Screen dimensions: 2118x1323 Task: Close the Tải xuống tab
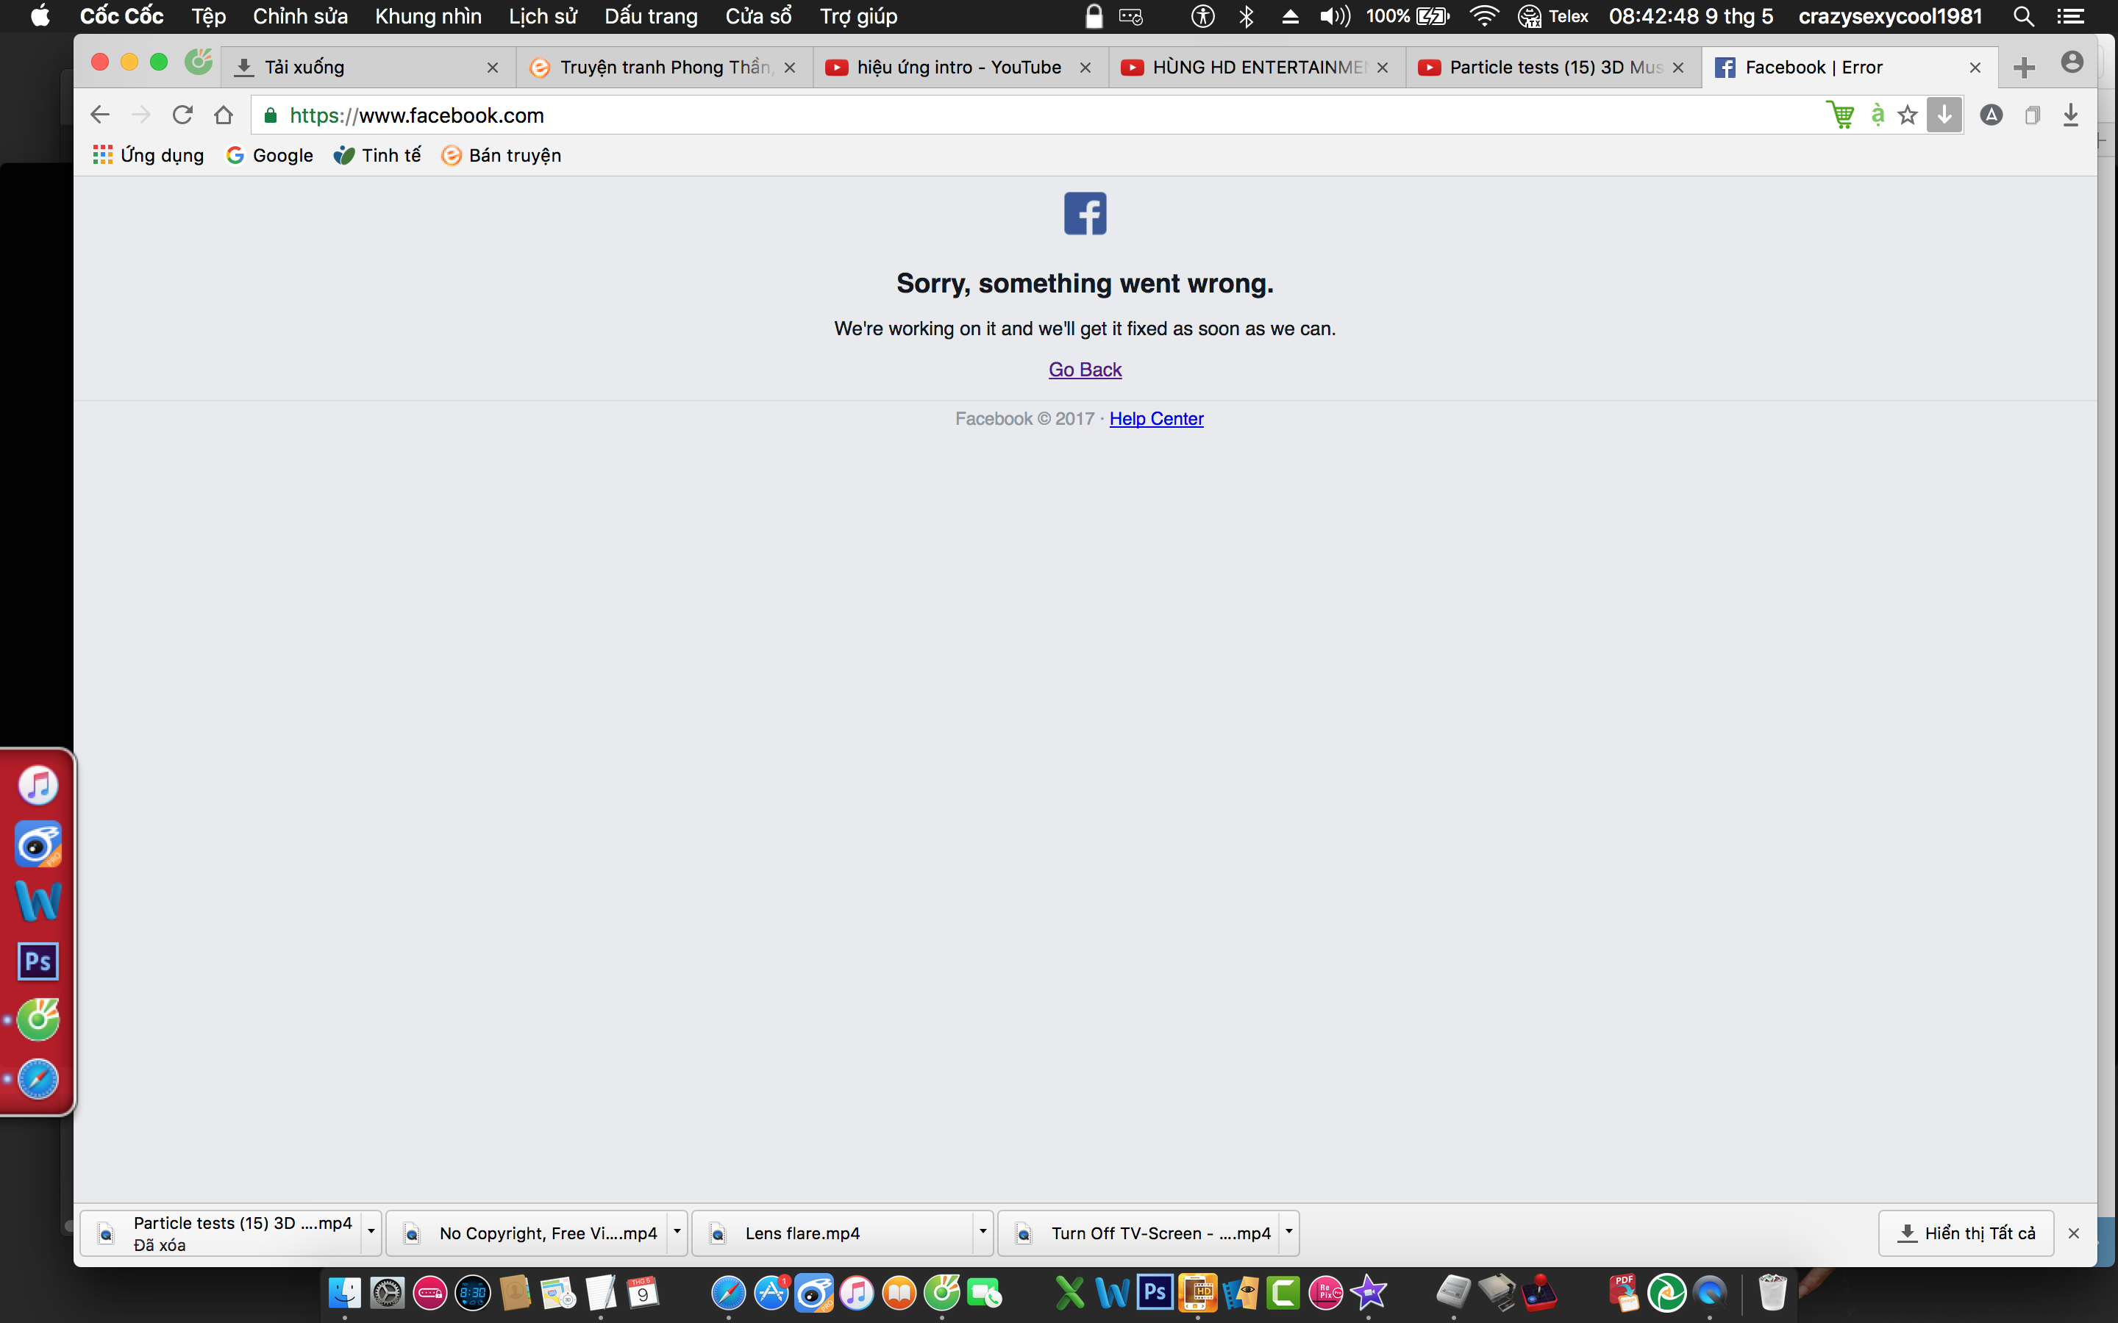tap(493, 68)
